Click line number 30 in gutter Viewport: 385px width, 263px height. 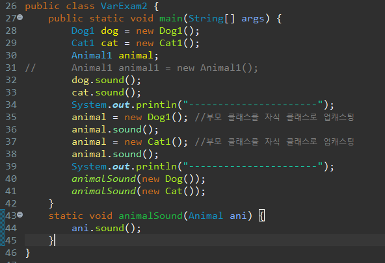coord(11,55)
